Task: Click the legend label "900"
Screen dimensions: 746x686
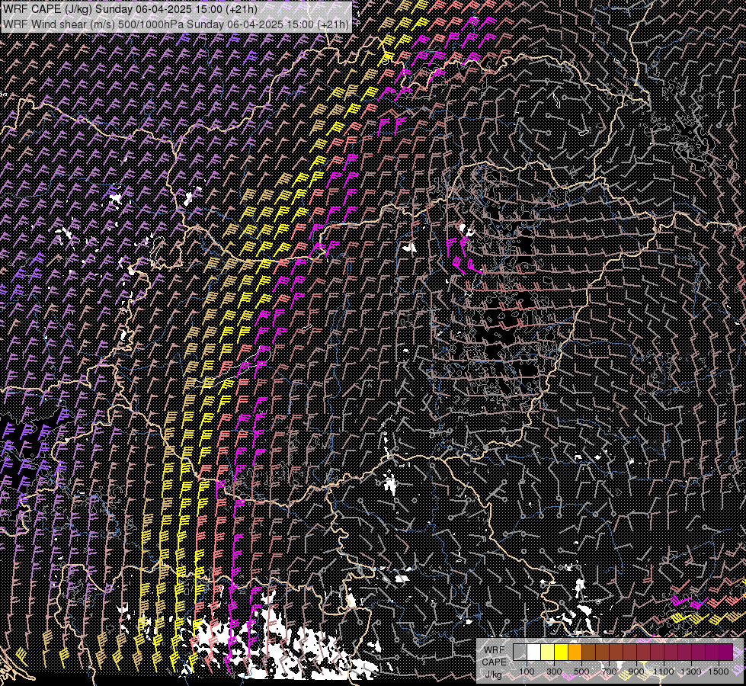Action: (636, 672)
